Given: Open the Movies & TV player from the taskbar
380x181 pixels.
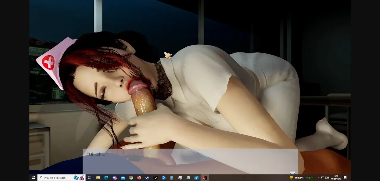Looking at the screenshot, I should coord(196,177).
